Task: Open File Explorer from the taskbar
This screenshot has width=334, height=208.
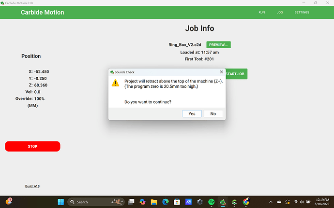Action: click(154, 202)
